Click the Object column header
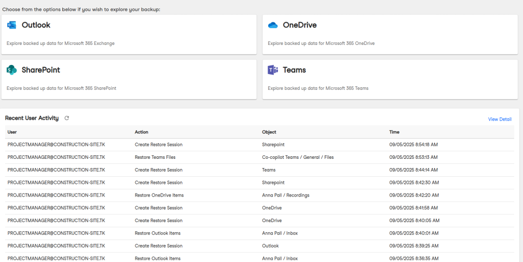The image size is (523, 262). pos(269,132)
